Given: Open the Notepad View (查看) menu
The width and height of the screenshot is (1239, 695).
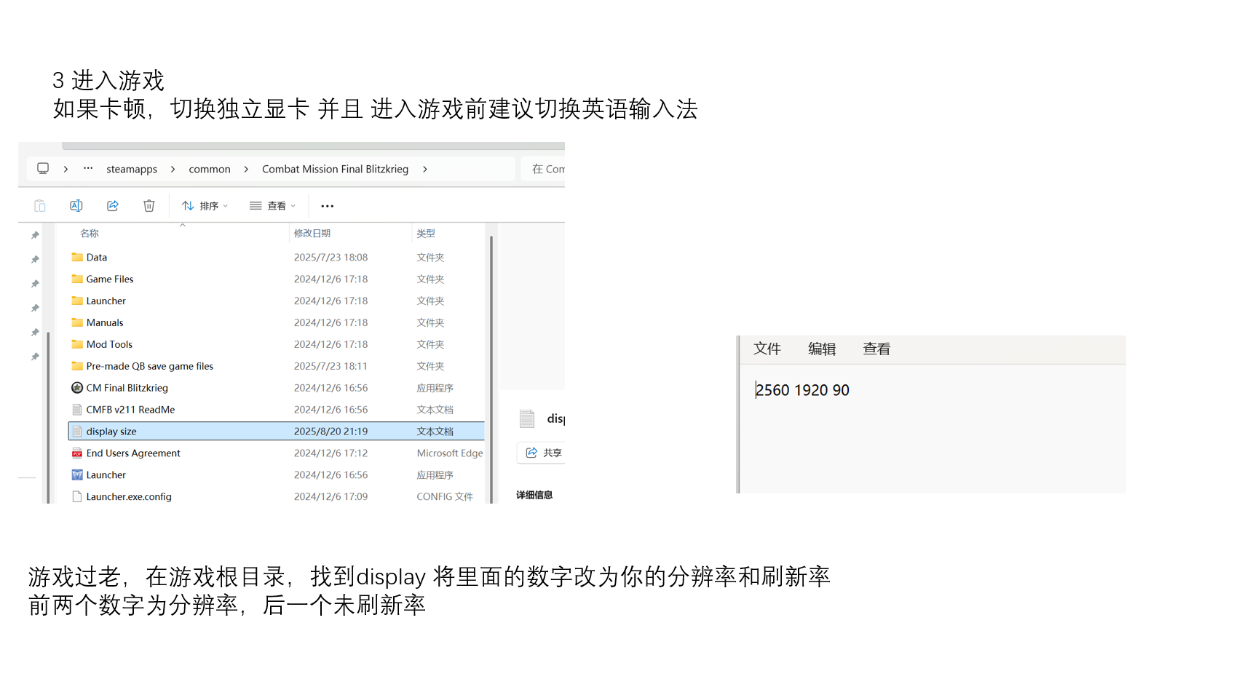Looking at the screenshot, I should [x=876, y=349].
